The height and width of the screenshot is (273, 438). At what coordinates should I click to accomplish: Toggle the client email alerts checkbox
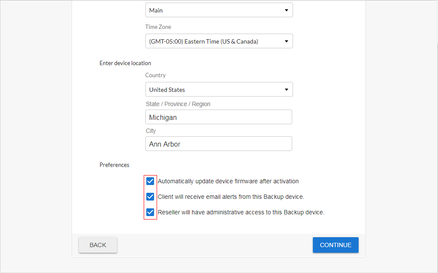(150, 197)
